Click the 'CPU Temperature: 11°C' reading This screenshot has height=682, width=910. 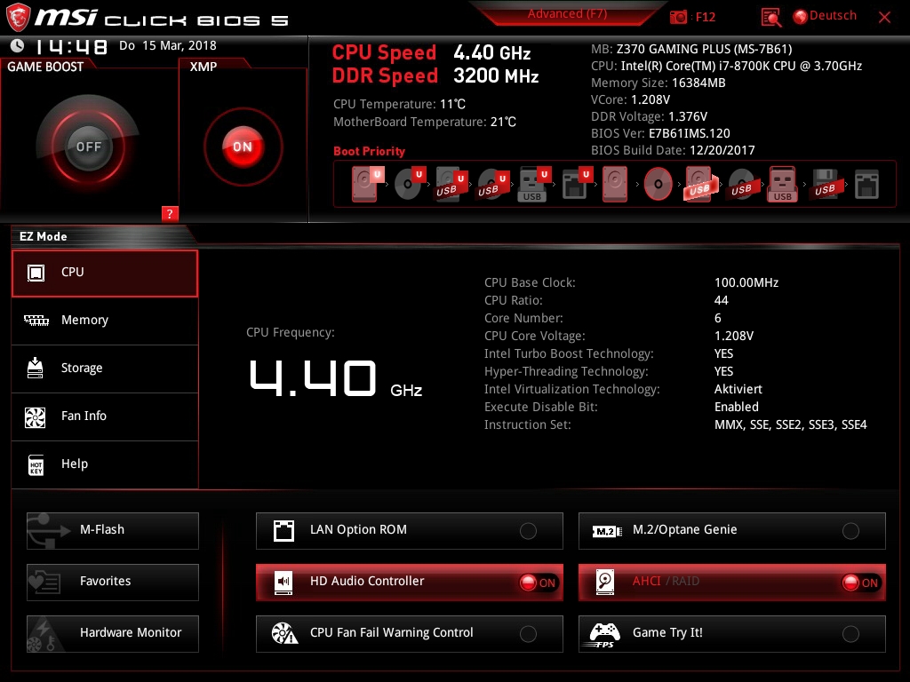(x=399, y=105)
